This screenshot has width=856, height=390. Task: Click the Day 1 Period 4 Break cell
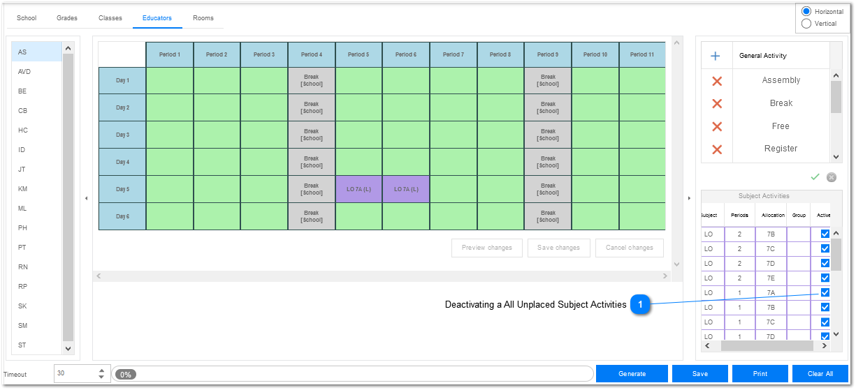coord(312,80)
